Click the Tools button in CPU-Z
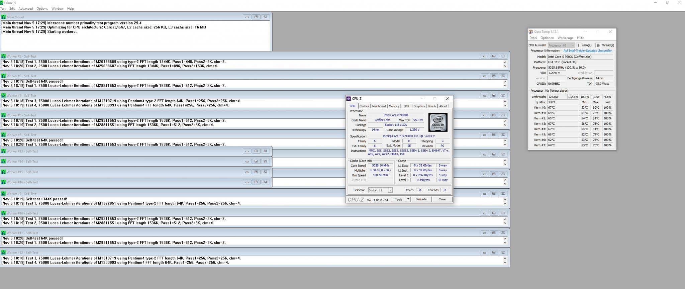 tap(398, 199)
